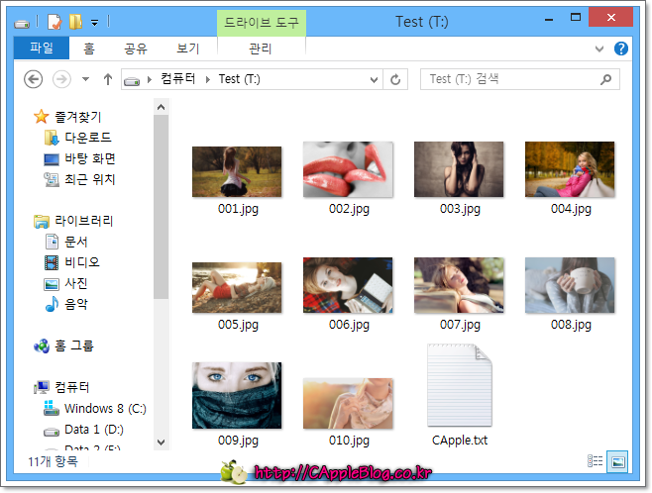Open the recent locations dropdown arrow

[x=85, y=79]
